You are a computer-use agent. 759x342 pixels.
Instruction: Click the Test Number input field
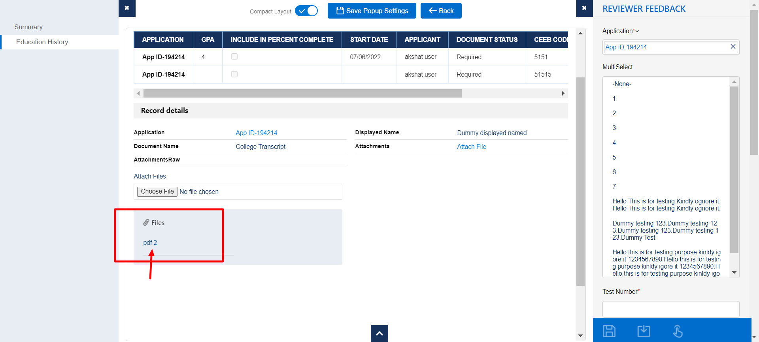670,309
